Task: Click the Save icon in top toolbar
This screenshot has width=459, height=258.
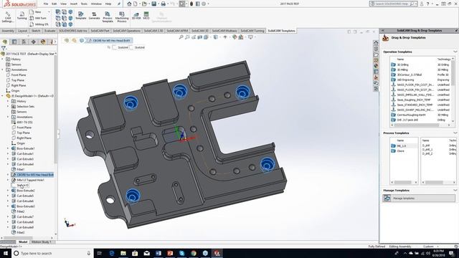Action: (153, 4)
